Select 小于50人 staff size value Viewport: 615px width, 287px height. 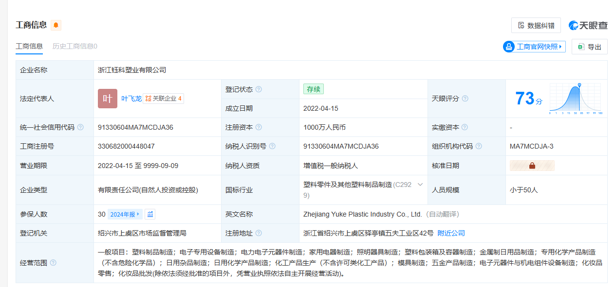(x=524, y=190)
